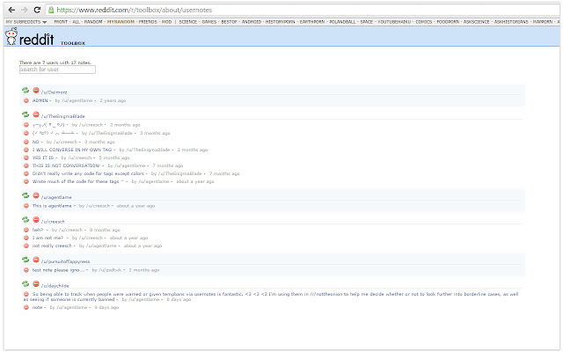Image resolution: width=563 pixels, height=352 pixels.
Task: Click 'not really creesch' note text
Action: [52, 246]
